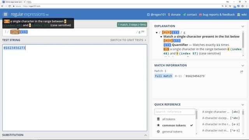Click the regular expressions 101 logo
Viewport: 249px width, 140px height.
(30, 14)
